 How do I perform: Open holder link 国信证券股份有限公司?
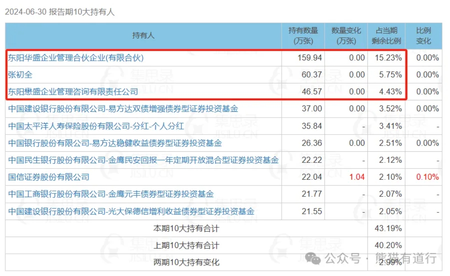point(48,177)
